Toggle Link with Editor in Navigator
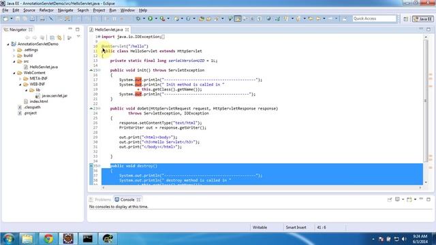The height and width of the screenshot is (245, 436). (59, 37)
